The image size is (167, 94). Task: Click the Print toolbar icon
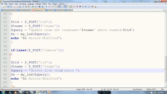coord(20,7)
